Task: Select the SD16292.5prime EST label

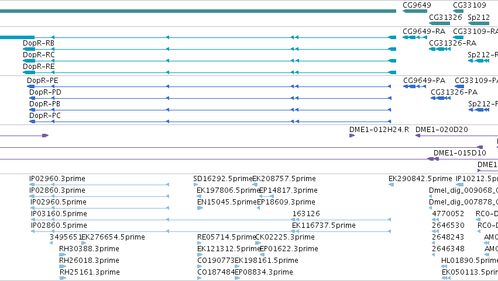Action: coord(222,179)
